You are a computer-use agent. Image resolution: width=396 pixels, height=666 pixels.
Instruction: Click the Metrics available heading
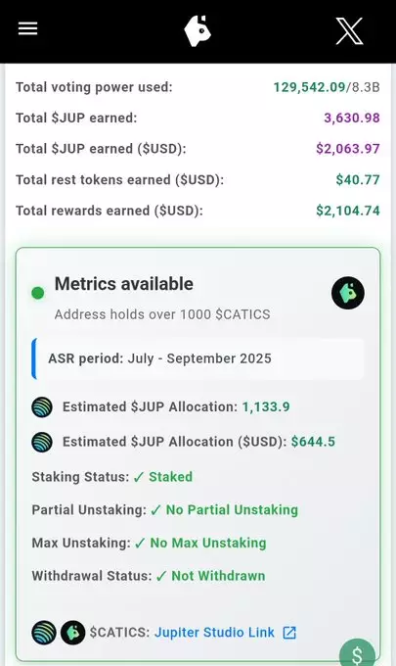pos(124,284)
